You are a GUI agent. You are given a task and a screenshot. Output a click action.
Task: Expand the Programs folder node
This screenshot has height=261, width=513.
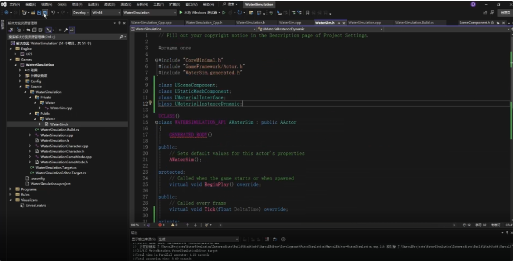tap(11, 189)
